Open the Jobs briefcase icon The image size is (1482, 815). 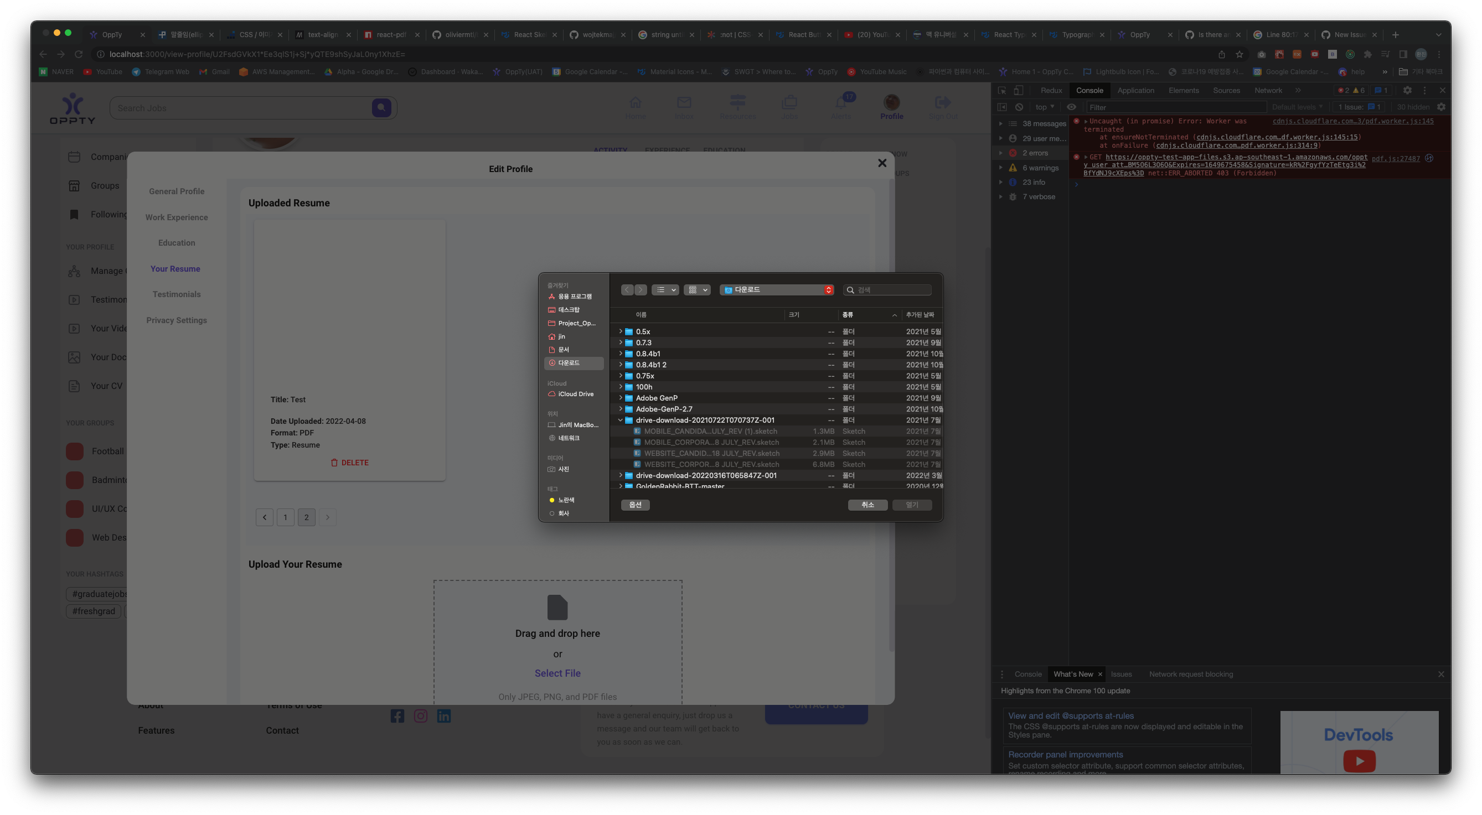point(789,102)
